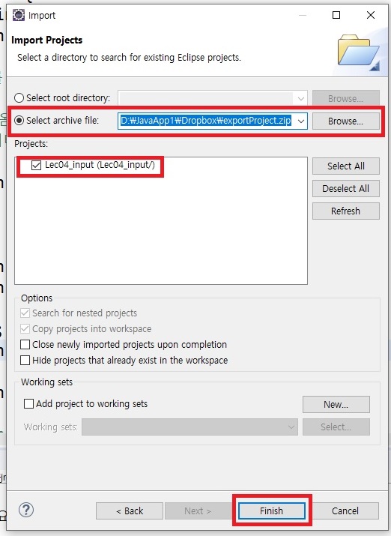Click the Select All button

(x=345, y=166)
